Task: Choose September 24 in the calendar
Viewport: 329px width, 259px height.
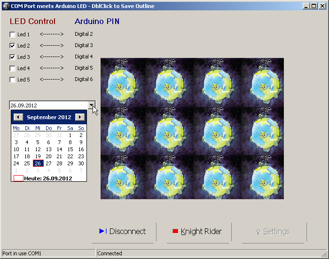Action: (x=16, y=163)
